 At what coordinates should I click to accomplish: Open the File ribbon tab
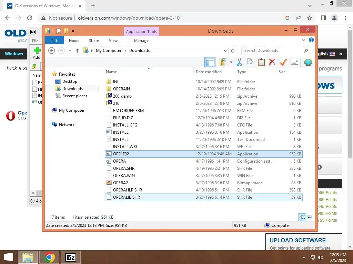(x=54, y=41)
